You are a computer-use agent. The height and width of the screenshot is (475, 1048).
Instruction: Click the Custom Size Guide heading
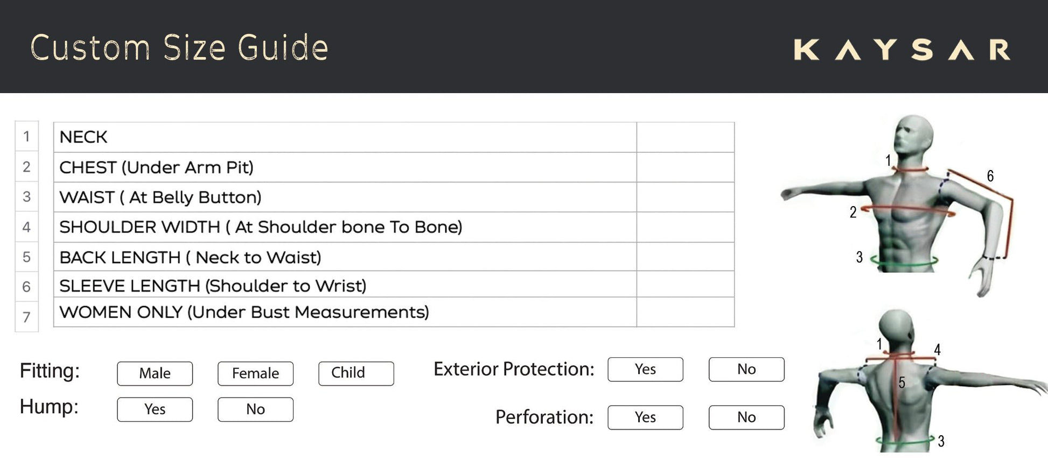pos(179,47)
